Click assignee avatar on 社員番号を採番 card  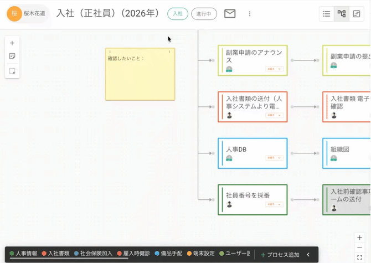click(229, 204)
